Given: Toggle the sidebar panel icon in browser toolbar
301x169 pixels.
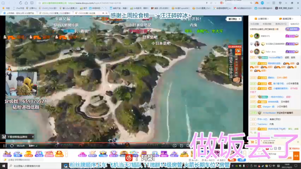Looking at the screenshot, I should 32,3.
